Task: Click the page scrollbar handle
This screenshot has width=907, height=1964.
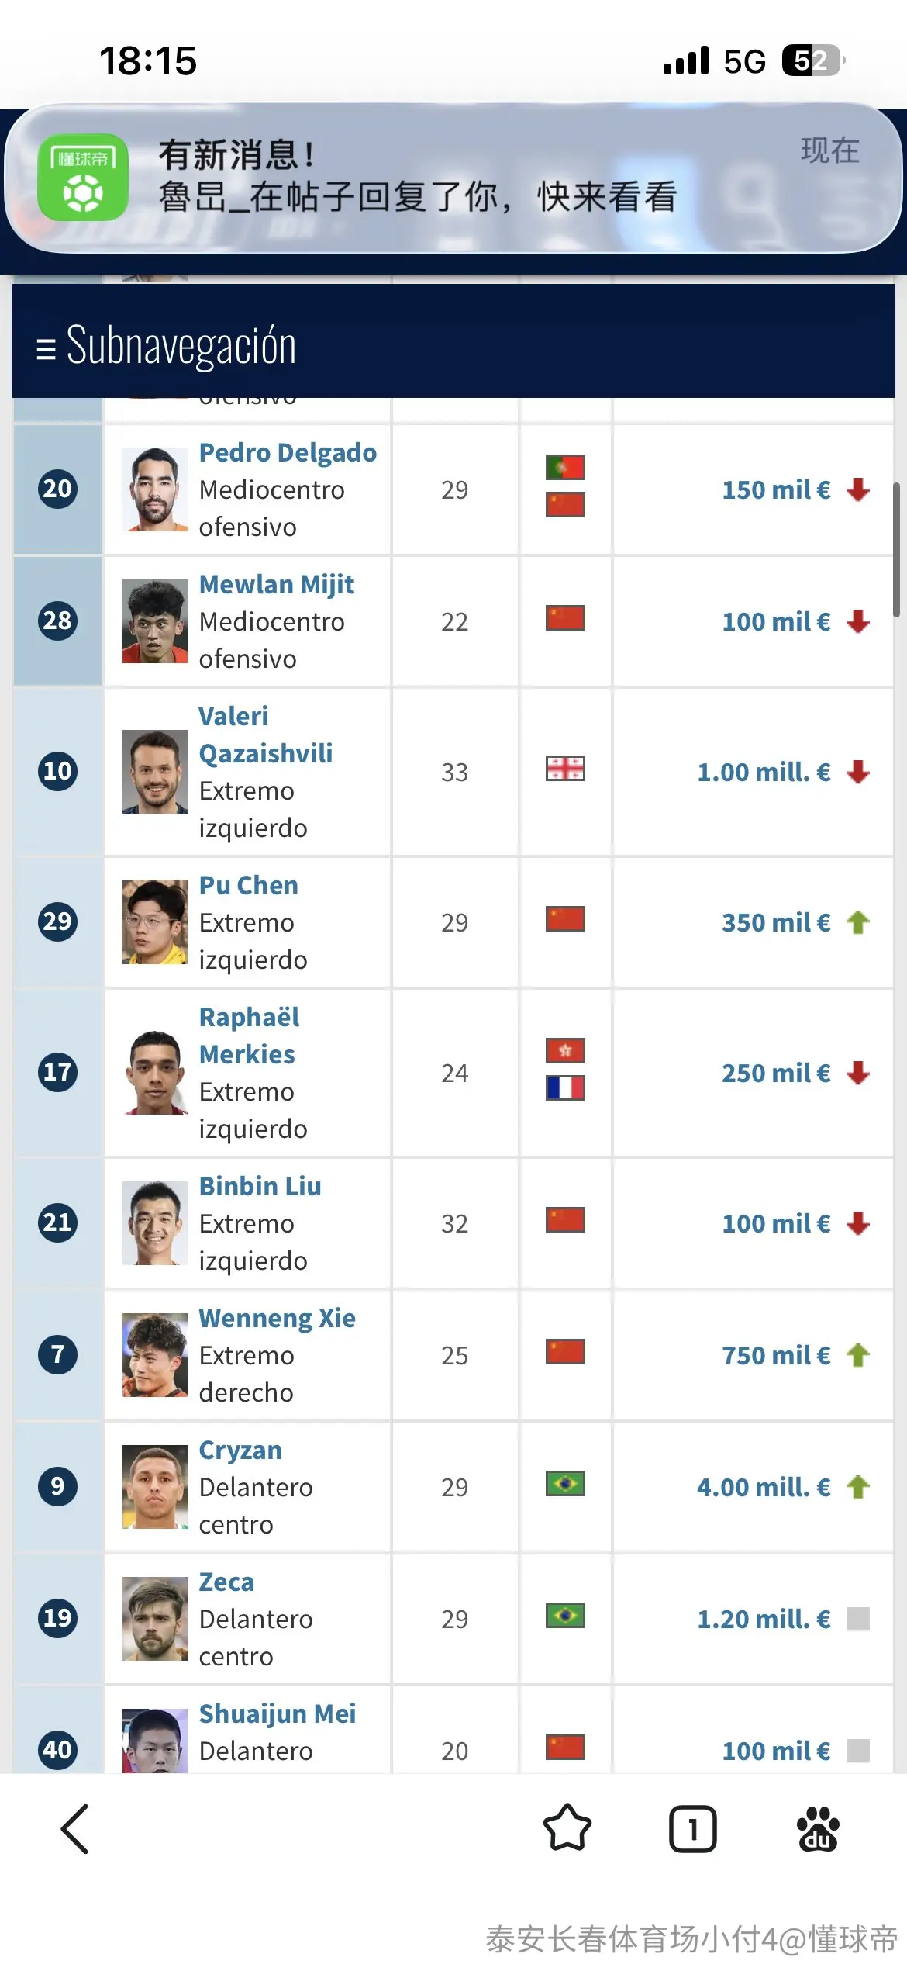Action: [896, 549]
